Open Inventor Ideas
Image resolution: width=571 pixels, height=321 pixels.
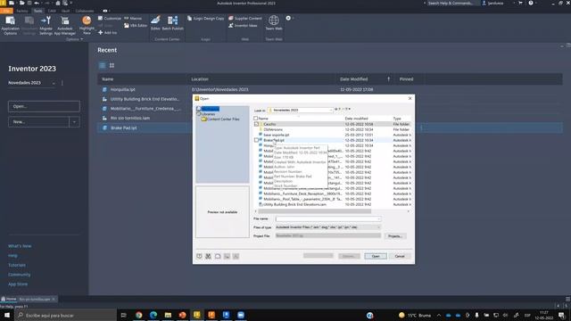tap(243, 26)
